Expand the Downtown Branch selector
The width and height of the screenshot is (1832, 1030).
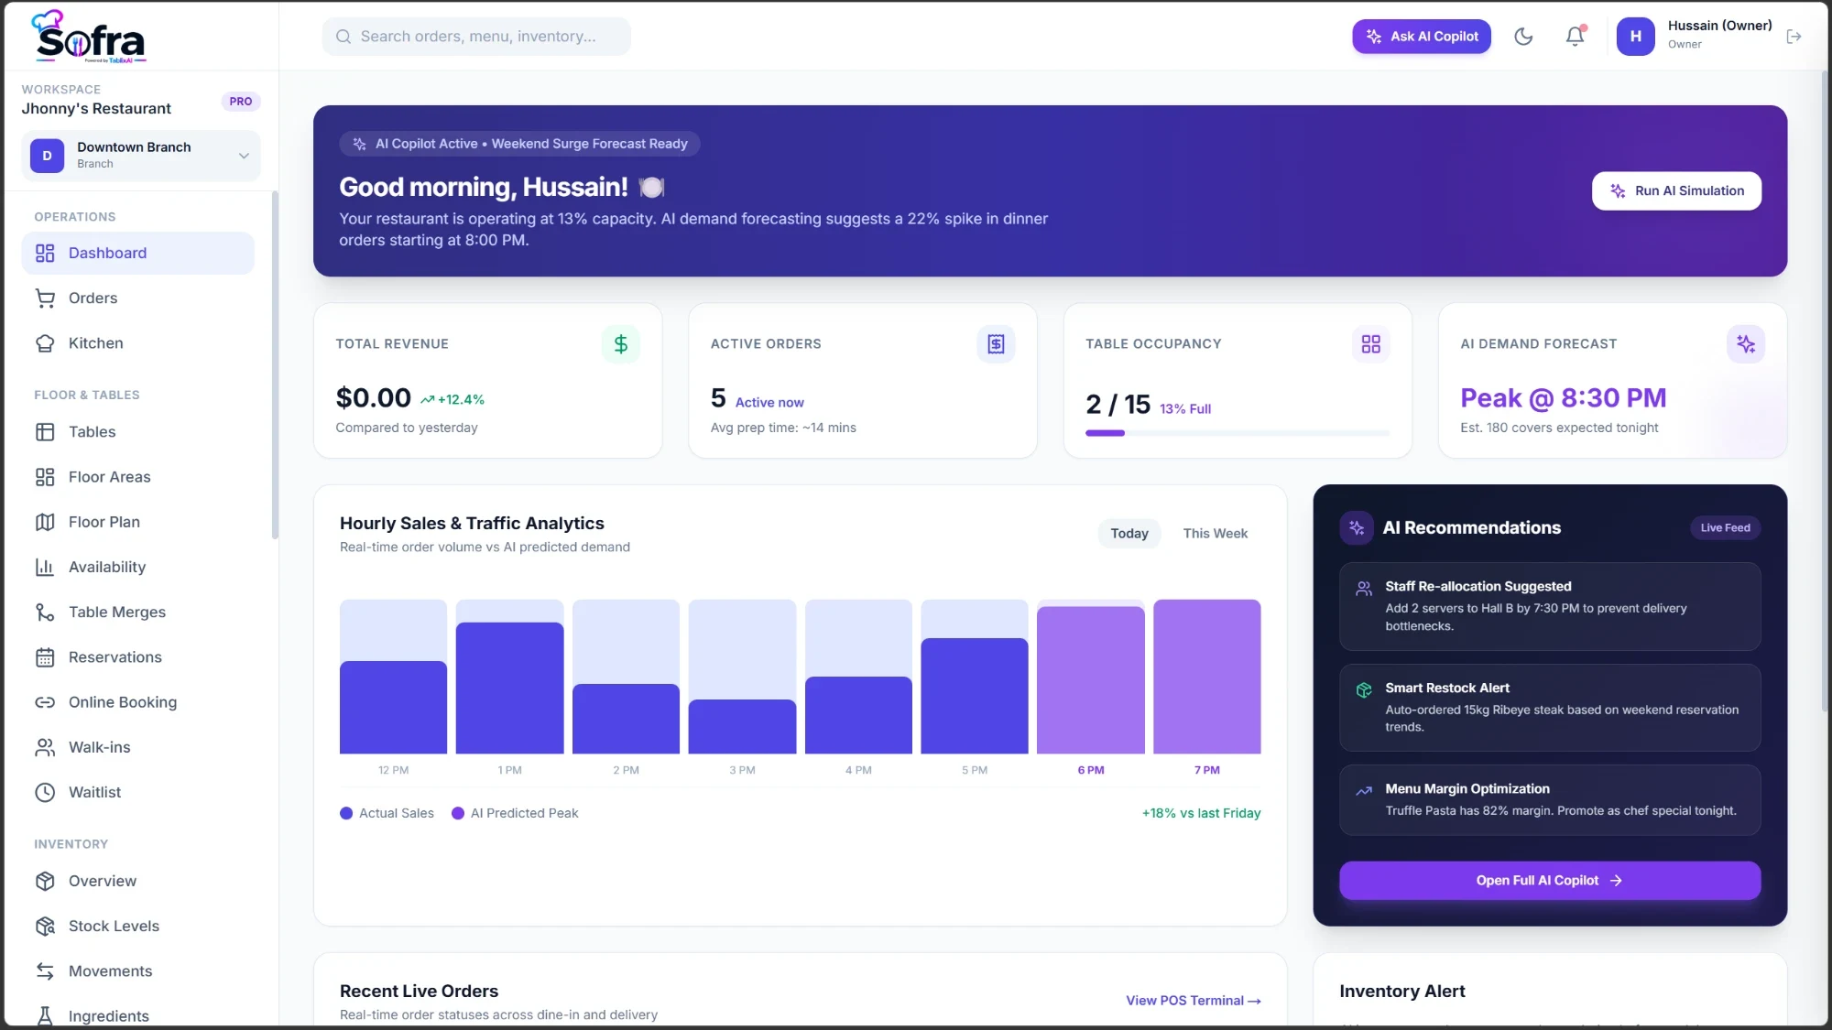coord(141,156)
